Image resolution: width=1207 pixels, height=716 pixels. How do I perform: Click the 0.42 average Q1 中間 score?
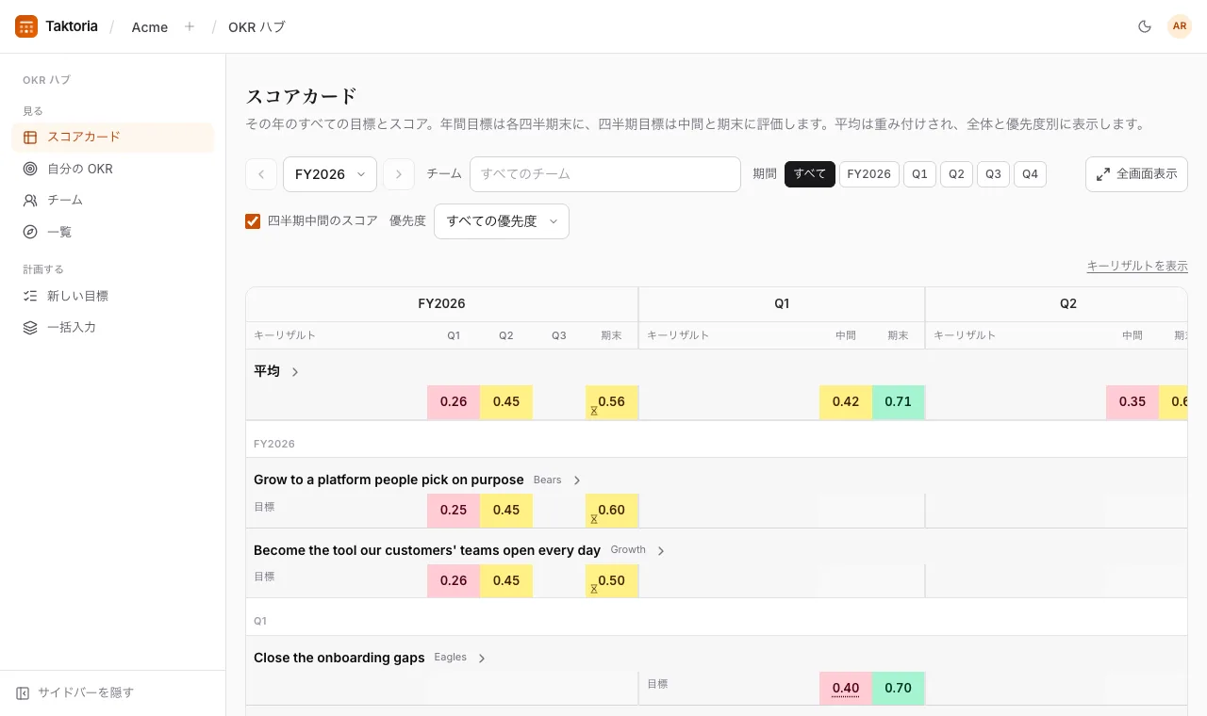coord(846,402)
